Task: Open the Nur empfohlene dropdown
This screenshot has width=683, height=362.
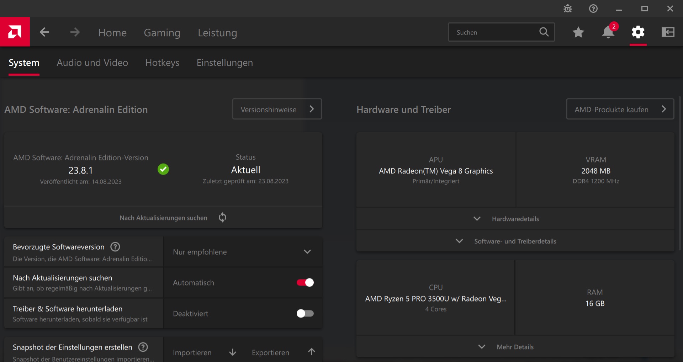Action: point(243,252)
